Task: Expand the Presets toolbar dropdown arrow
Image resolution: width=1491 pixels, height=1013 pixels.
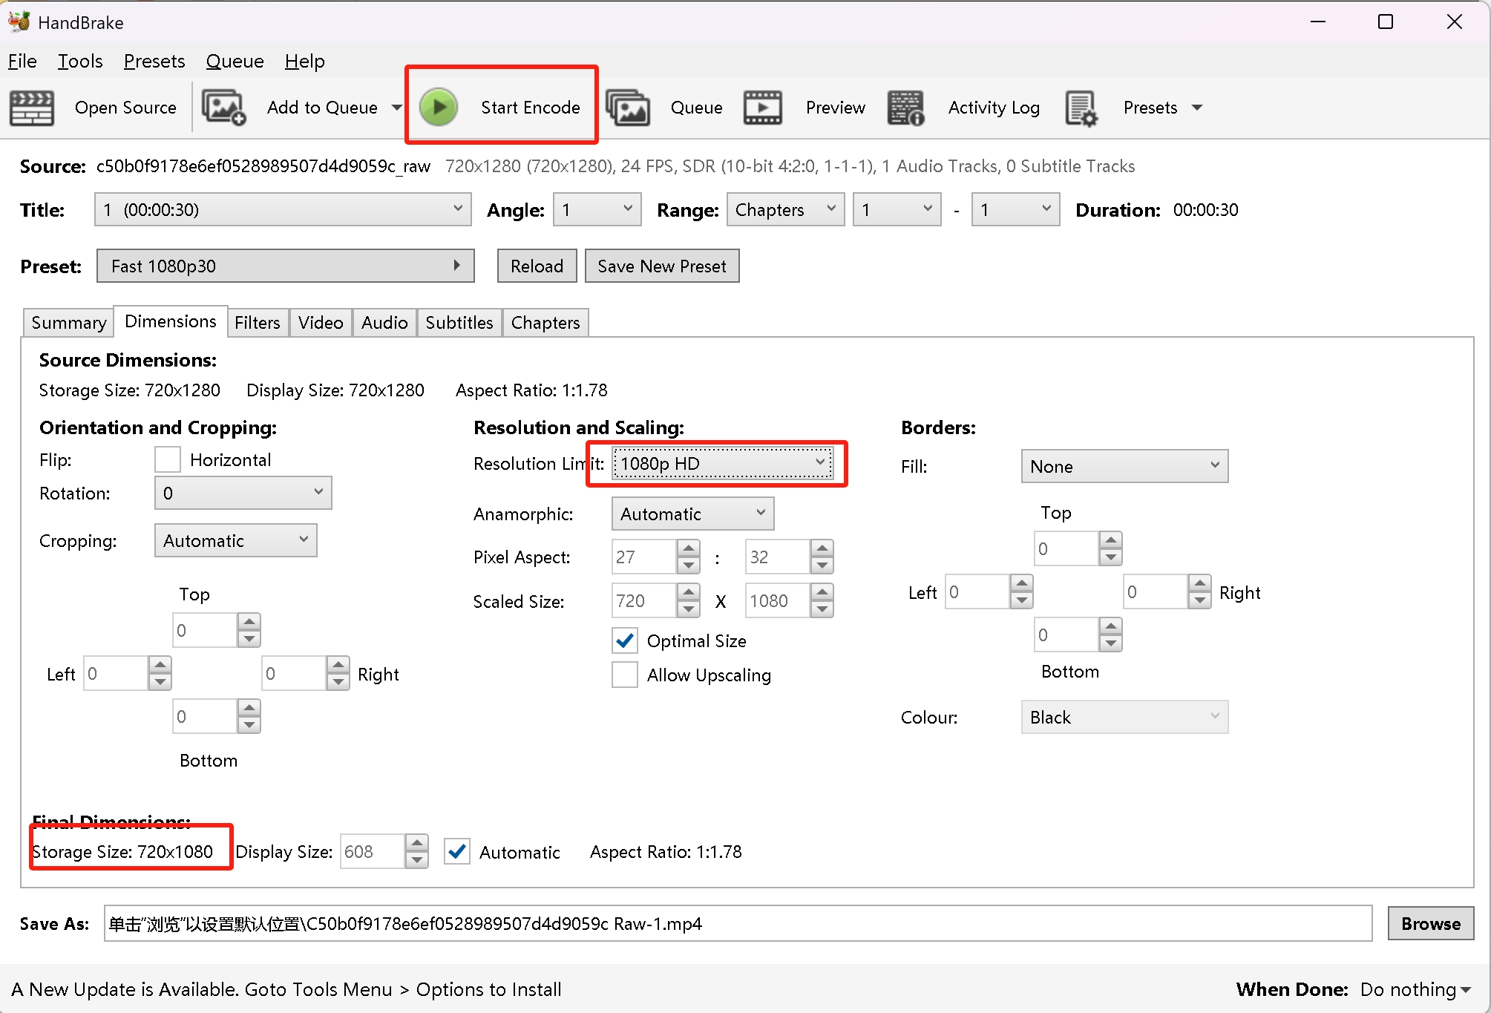Action: (x=1197, y=108)
